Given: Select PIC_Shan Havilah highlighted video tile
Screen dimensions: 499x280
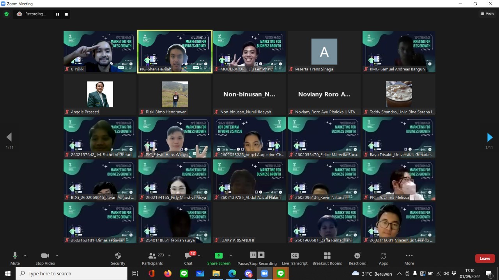Looking at the screenshot, I should click(x=175, y=52).
